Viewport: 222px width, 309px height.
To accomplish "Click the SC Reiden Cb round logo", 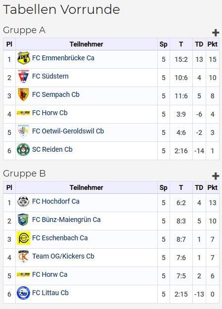I will click(x=23, y=150).
